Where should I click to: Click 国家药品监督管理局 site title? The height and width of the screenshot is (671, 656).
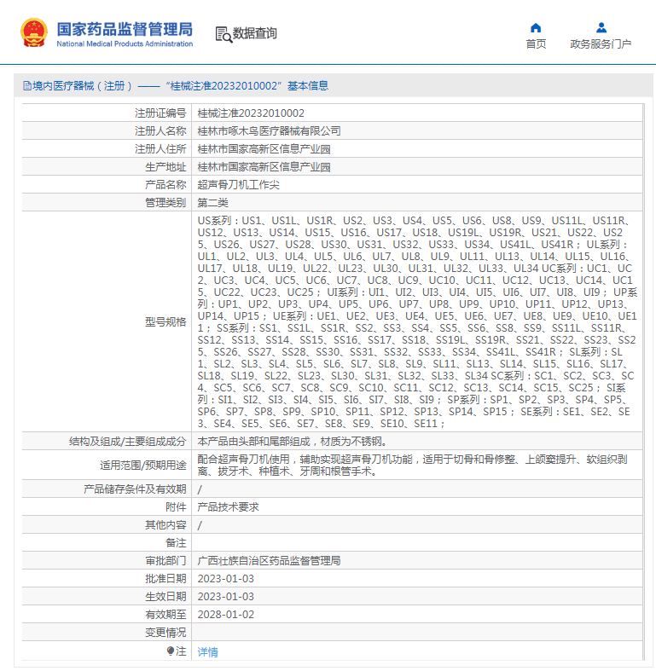[125, 29]
